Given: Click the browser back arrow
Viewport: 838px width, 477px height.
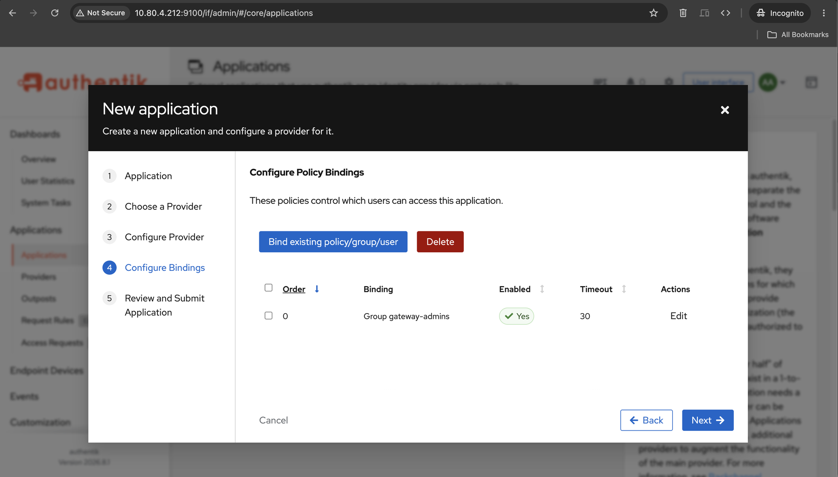Looking at the screenshot, I should coord(13,13).
